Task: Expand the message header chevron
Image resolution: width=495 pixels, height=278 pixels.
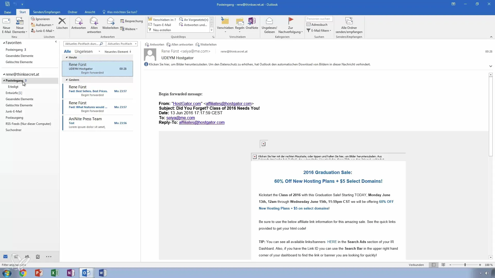Action: click(x=491, y=66)
